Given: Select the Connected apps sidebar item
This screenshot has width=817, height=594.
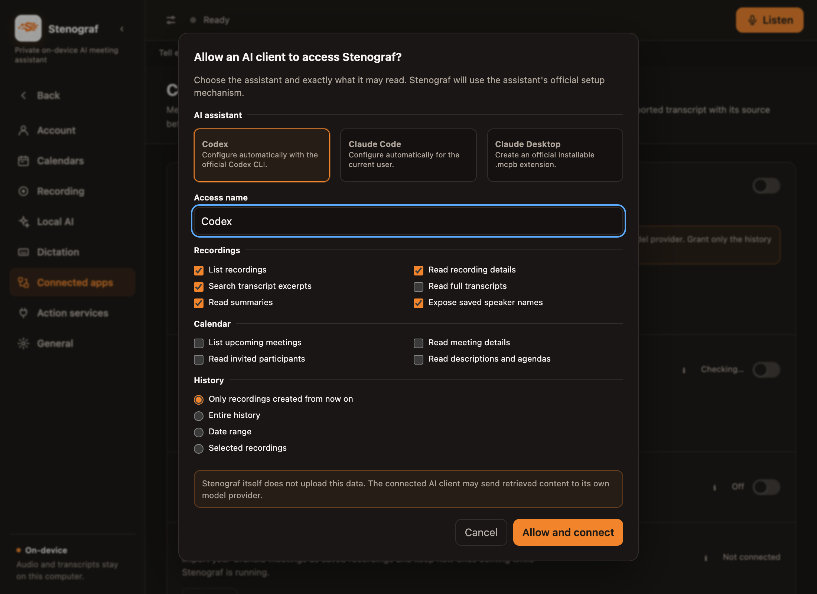Looking at the screenshot, I should [x=72, y=283].
